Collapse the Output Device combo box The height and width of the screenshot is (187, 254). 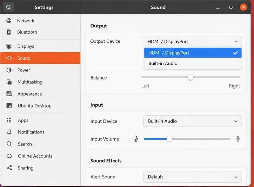192,42
